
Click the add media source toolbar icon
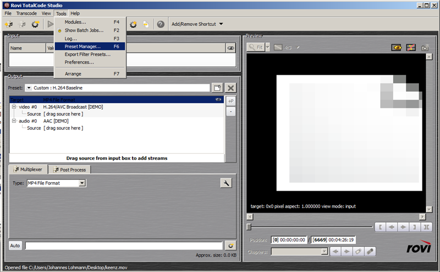point(9,24)
